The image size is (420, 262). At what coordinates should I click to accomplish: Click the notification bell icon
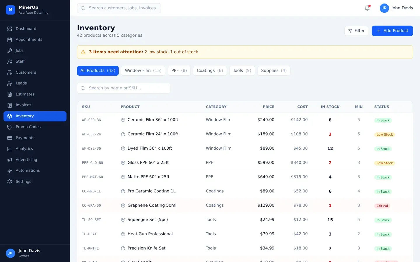click(x=367, y=8)
